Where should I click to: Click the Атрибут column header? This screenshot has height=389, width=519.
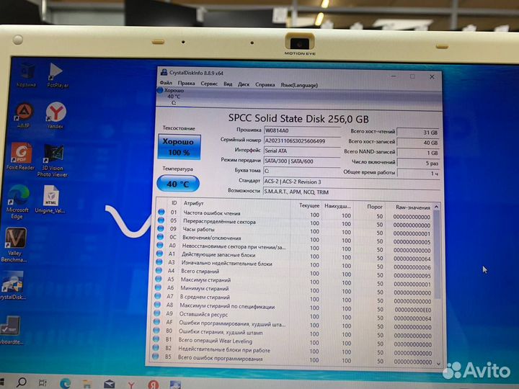tap(194, 203)
